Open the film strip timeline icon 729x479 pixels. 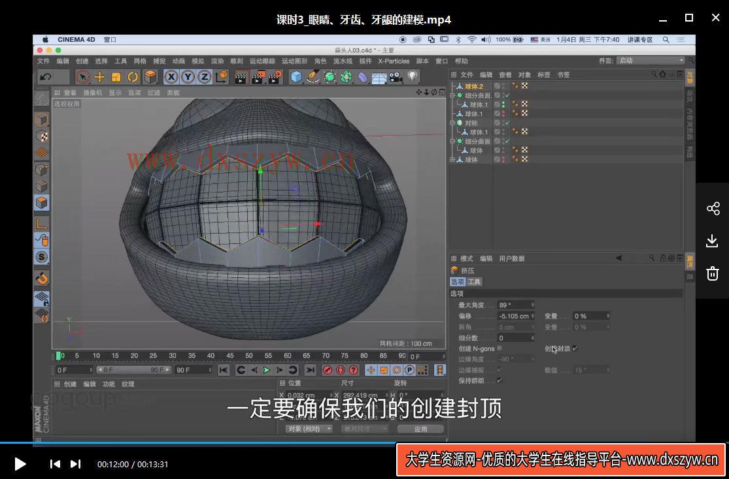[439, 370]
